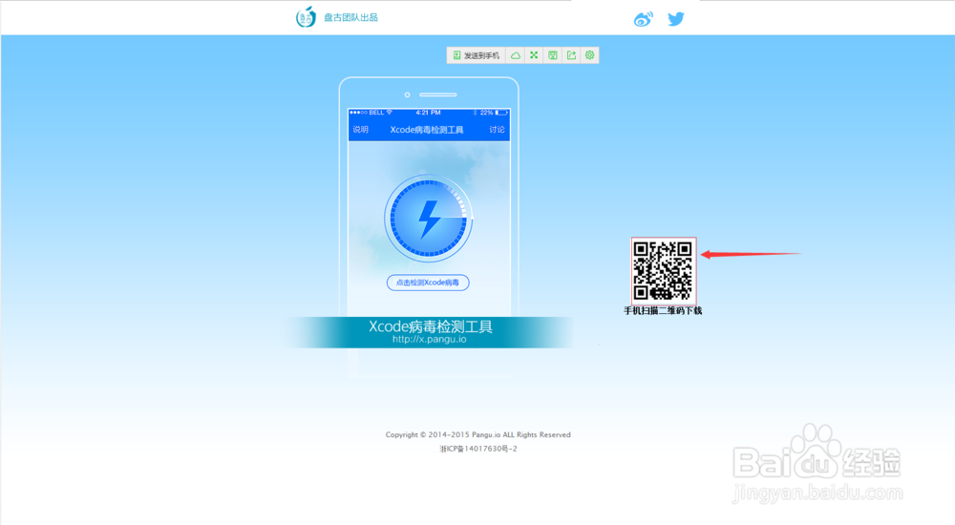Viewport: 955px width, 525px height.
Task: Click the share export icon
Action: (x=571, y=55)
